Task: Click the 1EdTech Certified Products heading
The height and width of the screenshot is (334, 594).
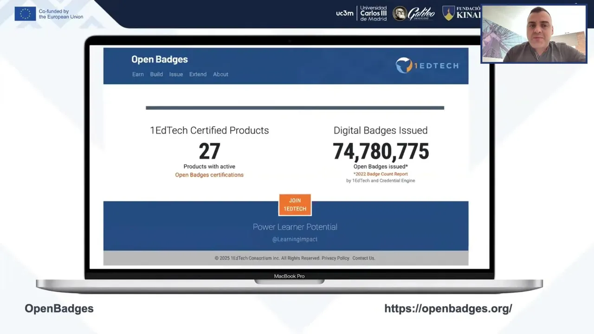Action: point(209,130)
